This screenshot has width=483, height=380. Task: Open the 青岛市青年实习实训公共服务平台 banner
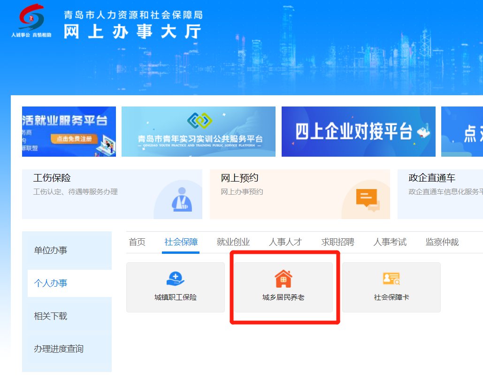click(x=199, y=131)
